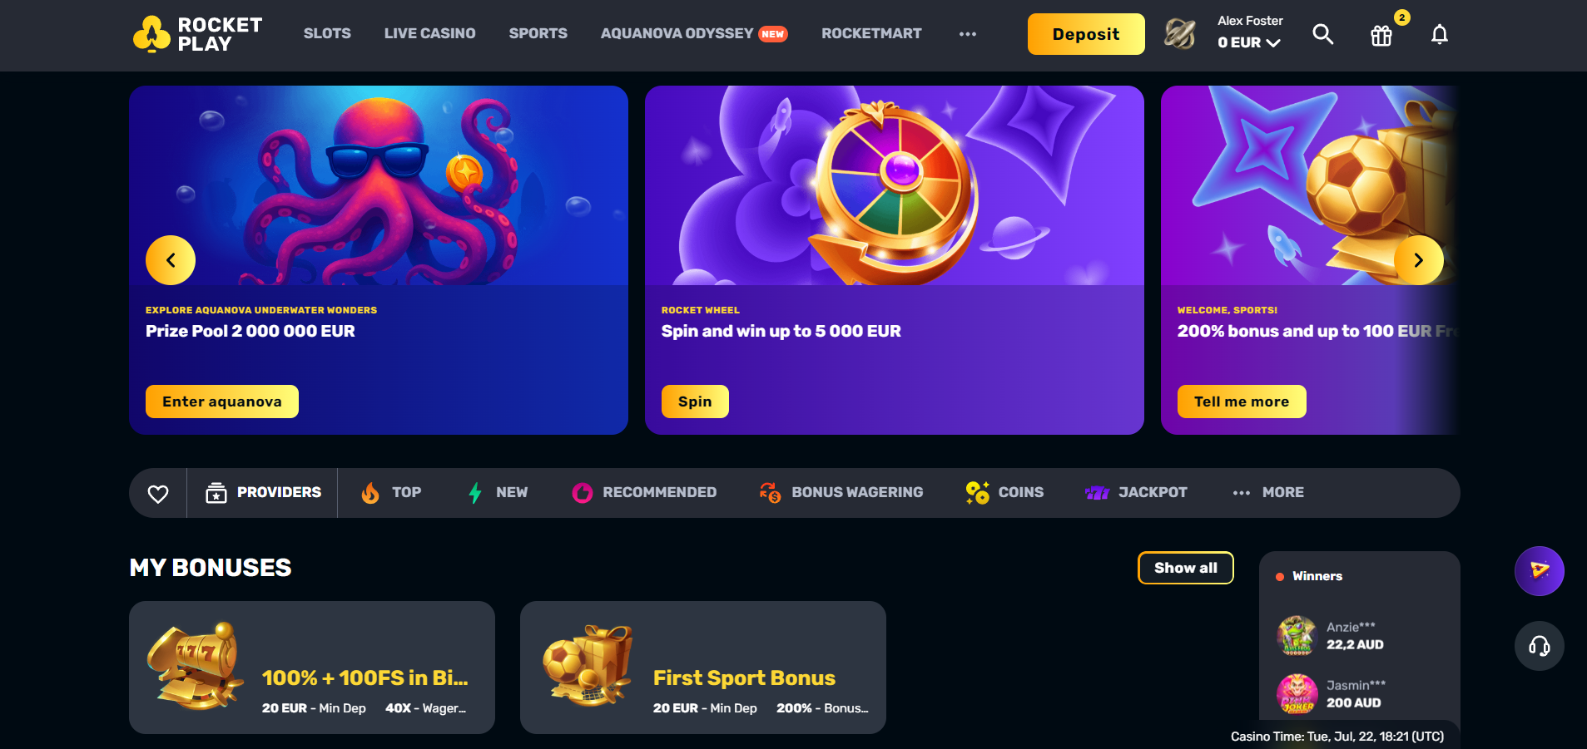Open the planet avatar profile icon
The height and width of the screenshot is (749, 1587).
[1179, 34]
